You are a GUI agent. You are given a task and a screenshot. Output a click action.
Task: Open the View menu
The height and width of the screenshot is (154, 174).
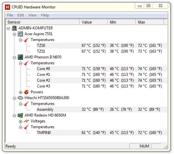(33, 15)
